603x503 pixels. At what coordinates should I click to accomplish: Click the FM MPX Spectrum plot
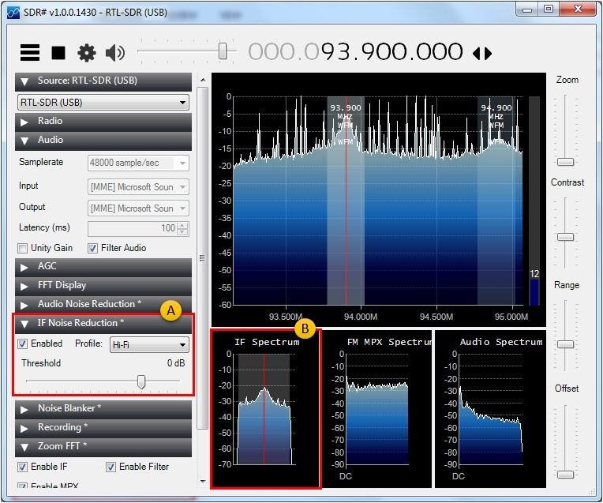377,409
